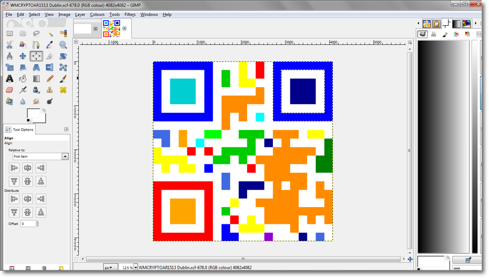489x278 pixels.
Task: Select the Eraser tool
Action: (10, 90)
